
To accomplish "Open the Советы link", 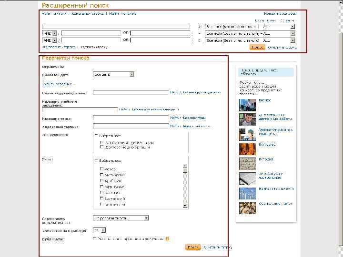I will coord(288,20).
